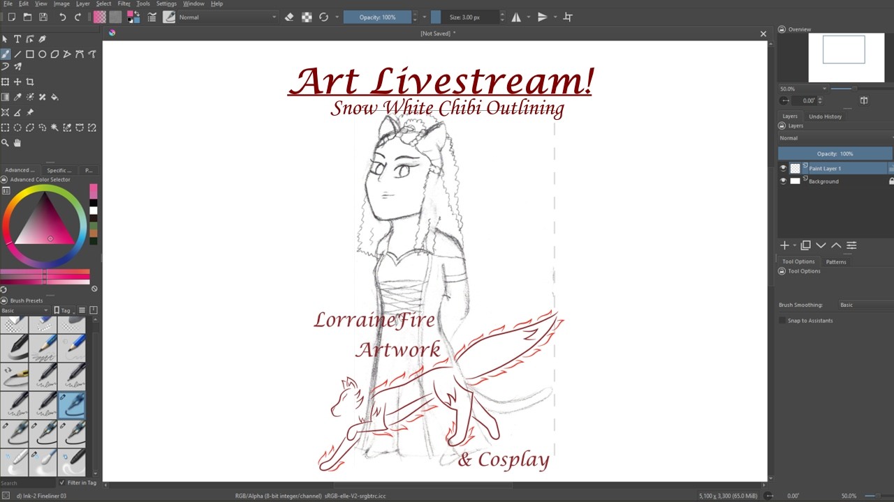Switch to the Patterns tab
The image size is (894, 502).
(x=836, y=261)
